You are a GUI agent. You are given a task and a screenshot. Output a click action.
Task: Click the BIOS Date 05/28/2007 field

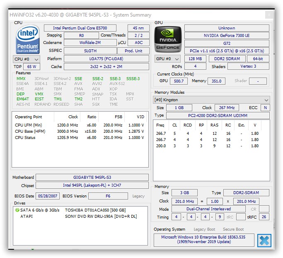[48, 196]
